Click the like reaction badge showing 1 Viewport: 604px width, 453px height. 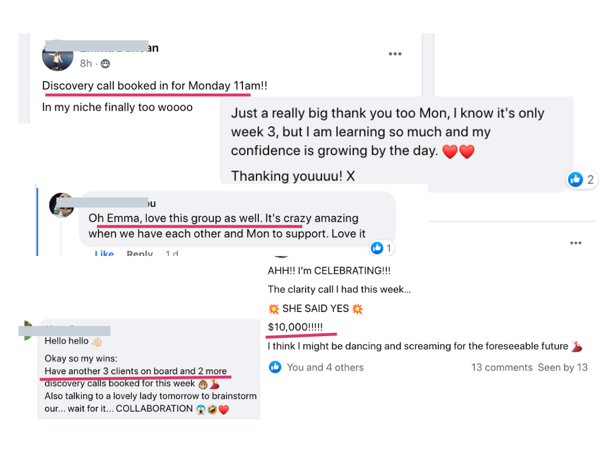click(x=377, y=248)
